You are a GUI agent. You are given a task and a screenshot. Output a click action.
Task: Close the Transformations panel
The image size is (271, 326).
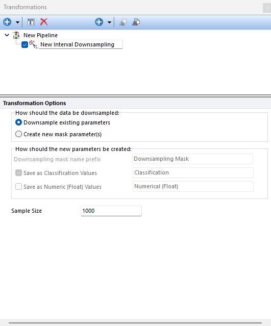tap(267, 8)
